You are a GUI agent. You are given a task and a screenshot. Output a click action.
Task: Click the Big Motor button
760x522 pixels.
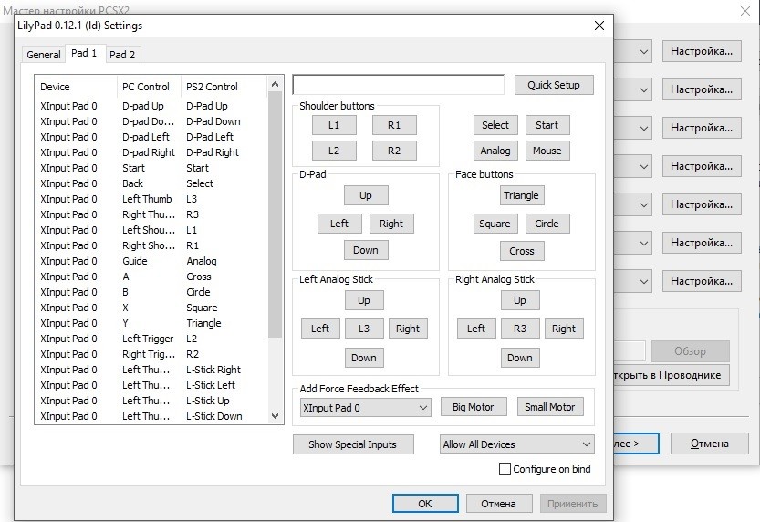pos(473,407)
